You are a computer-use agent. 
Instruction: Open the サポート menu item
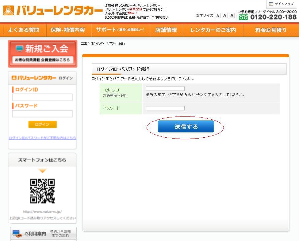(x=120, y=30)
